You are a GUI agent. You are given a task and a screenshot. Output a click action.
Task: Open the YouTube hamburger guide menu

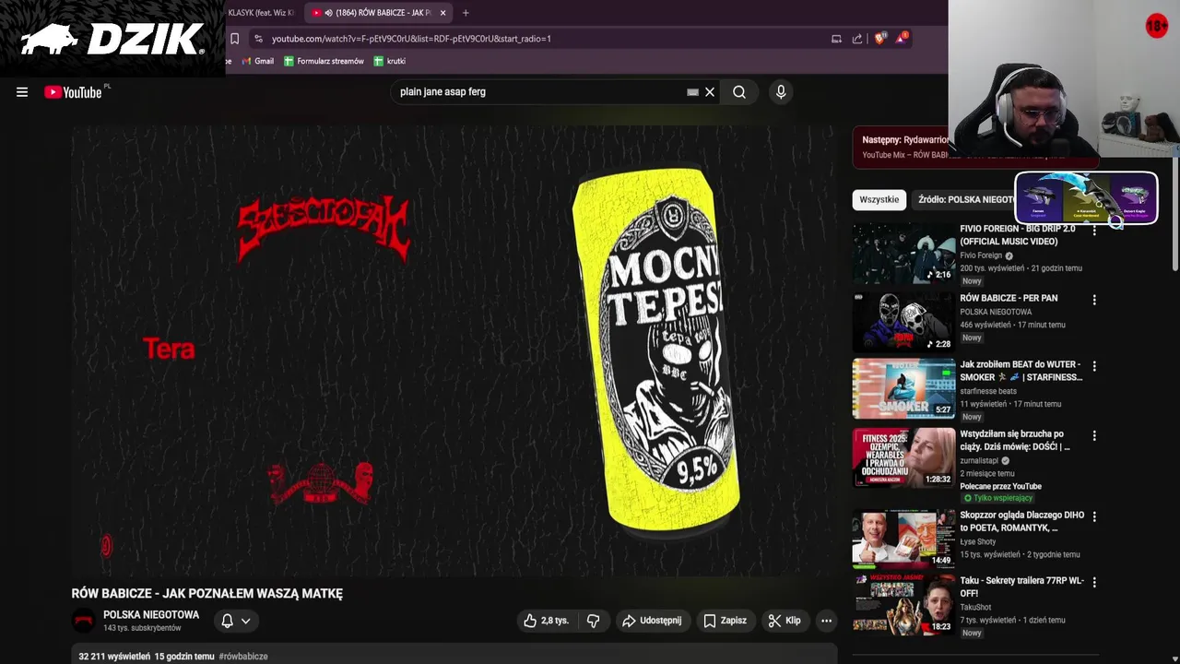(x=22, y=92)
